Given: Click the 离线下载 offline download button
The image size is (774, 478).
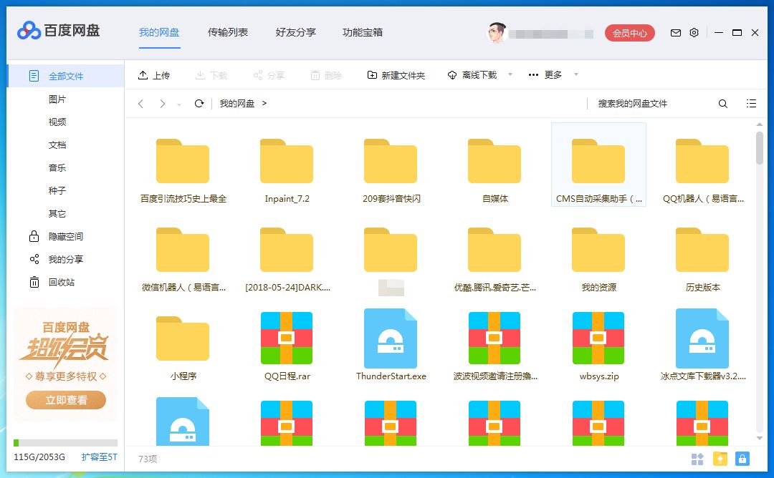Looking at the screenshot, I should (472, 75).
